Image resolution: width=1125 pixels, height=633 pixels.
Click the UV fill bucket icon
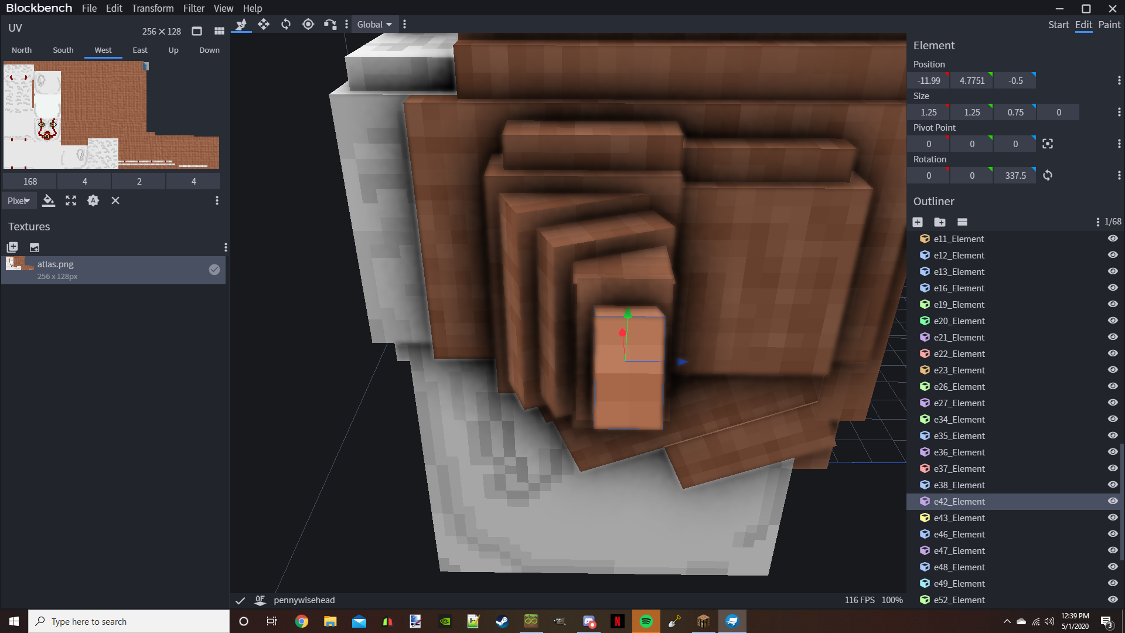click(x=49, y=201)
